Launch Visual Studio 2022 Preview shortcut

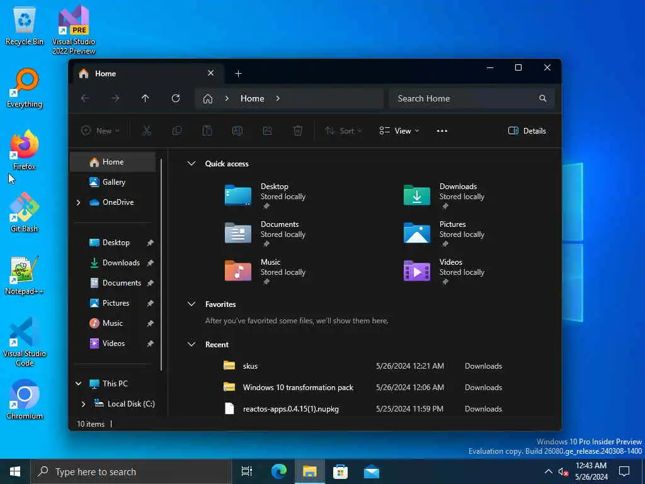tap(74, 30)
